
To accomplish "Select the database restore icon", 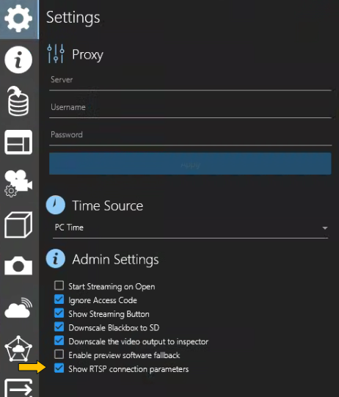I will (18, 101).
